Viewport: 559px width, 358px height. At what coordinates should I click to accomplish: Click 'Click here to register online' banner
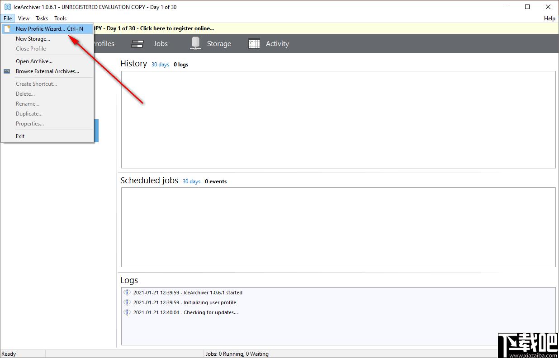pyautogui.click(x=177, y=28)
